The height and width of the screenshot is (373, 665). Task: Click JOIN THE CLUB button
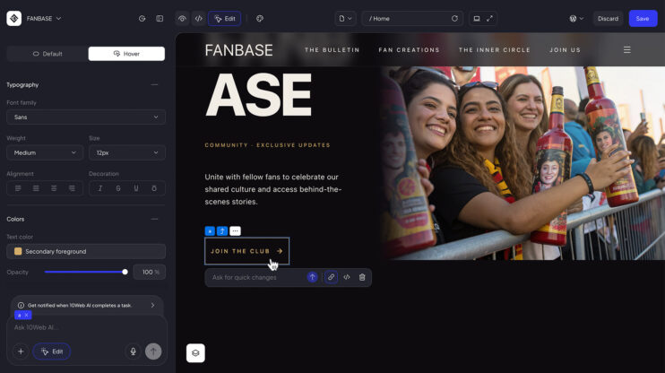point(246,251)
